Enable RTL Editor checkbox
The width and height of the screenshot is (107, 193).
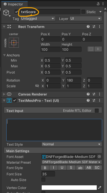(97, 111)
